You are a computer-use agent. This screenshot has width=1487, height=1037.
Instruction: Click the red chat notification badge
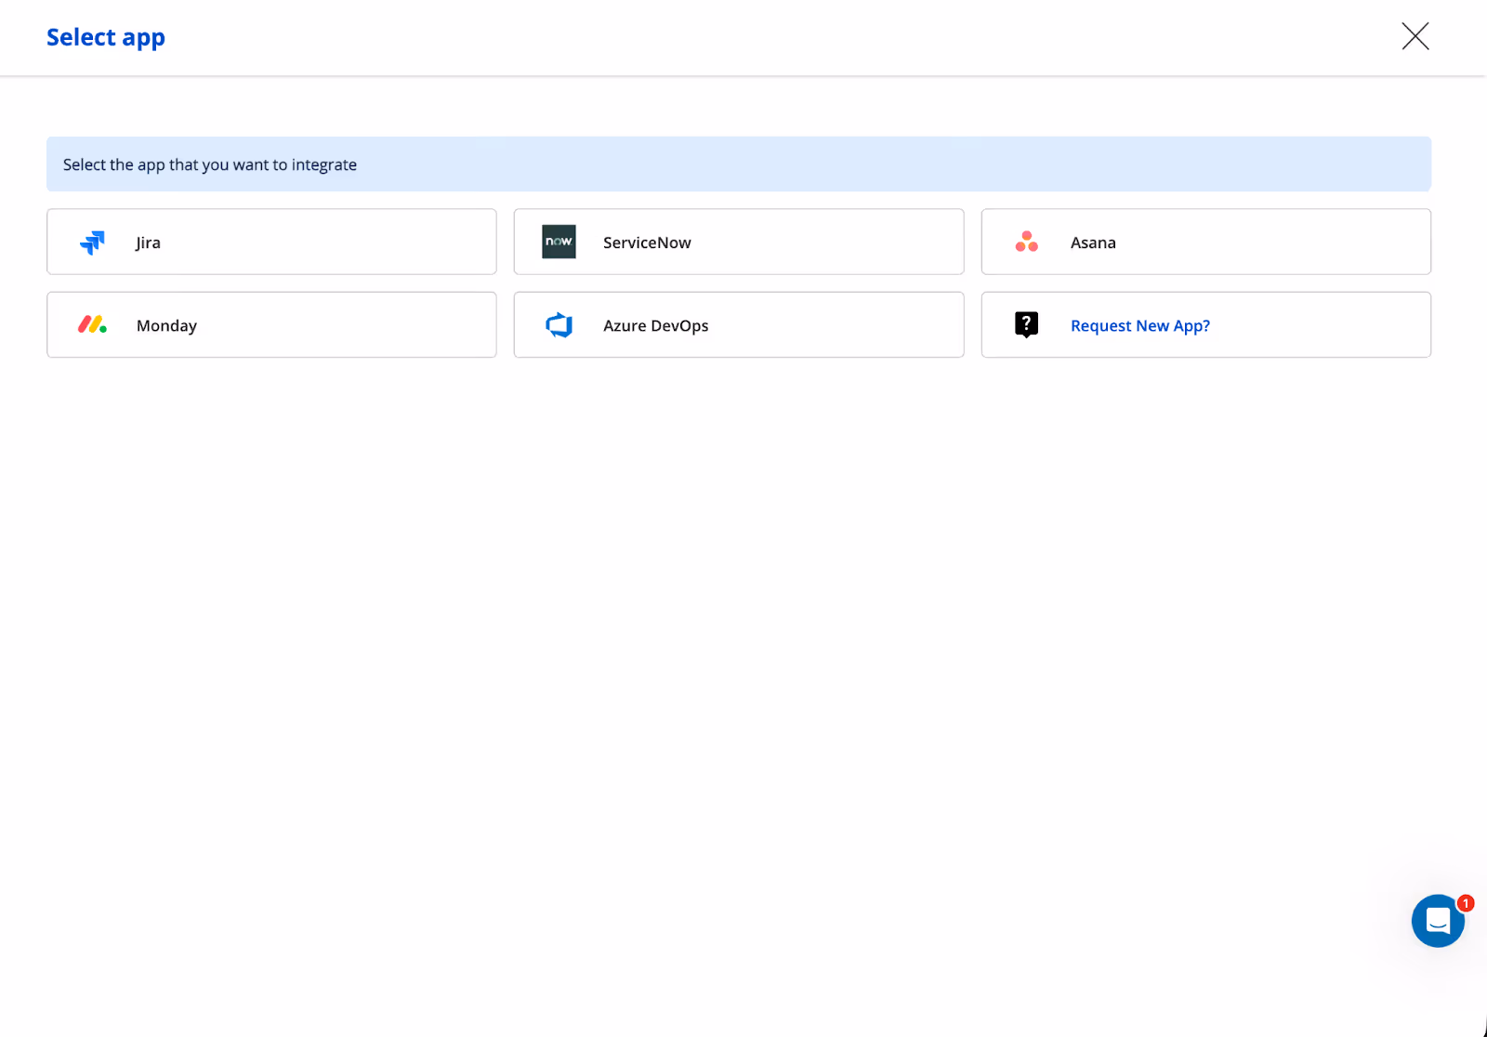(1466, 903)
